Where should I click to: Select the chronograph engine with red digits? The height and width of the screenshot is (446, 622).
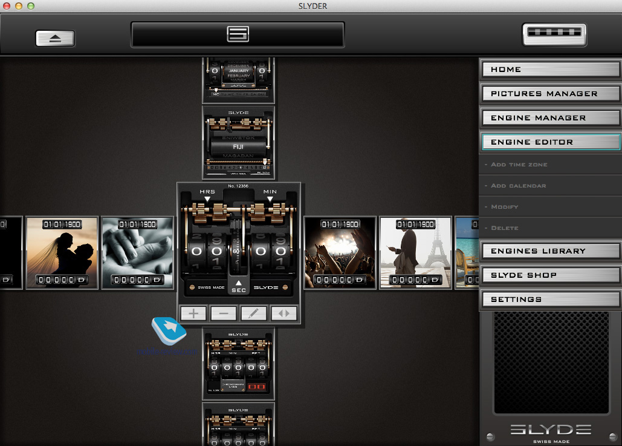[x=238, y=363]
